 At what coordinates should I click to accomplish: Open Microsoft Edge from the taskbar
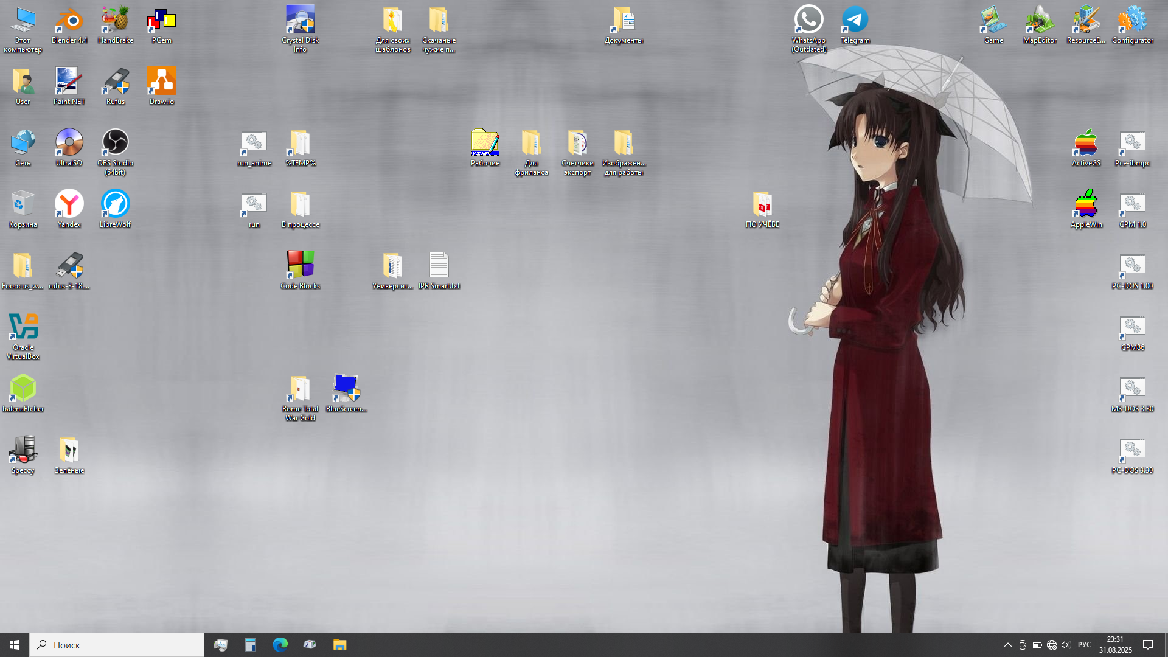pyautogui.click(x=280, y=645)
